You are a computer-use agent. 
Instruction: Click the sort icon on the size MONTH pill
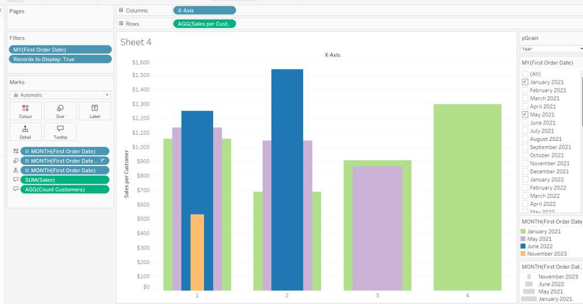[103, 161]
